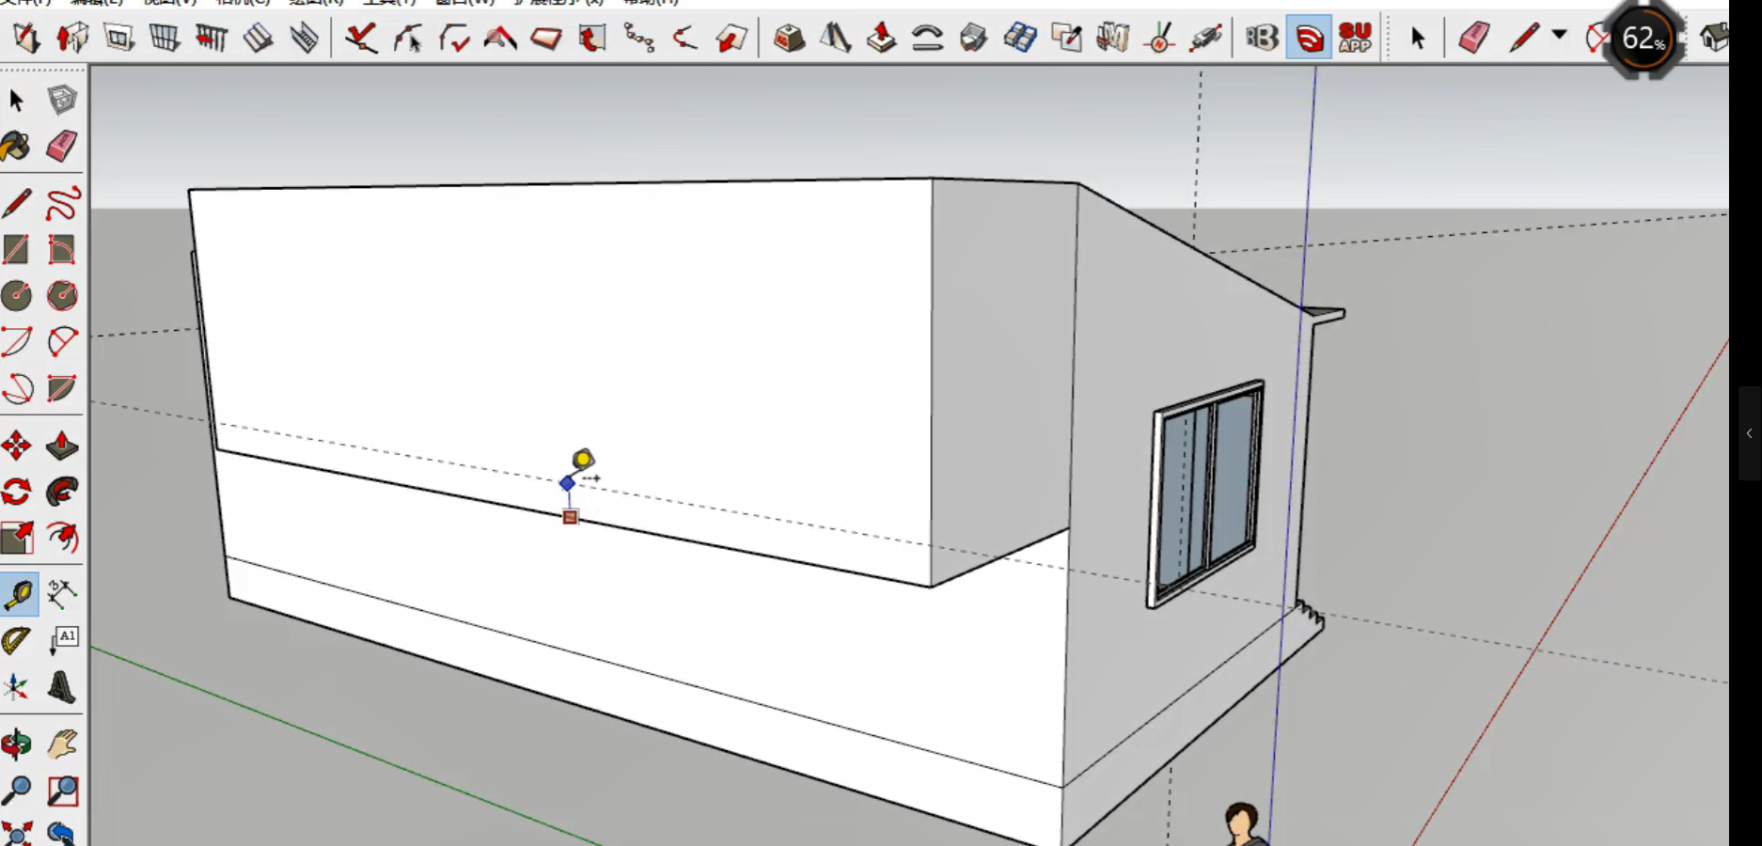1762x846 pixels.
Task: Select the Offset tool
Action: [x=62, y=538]
